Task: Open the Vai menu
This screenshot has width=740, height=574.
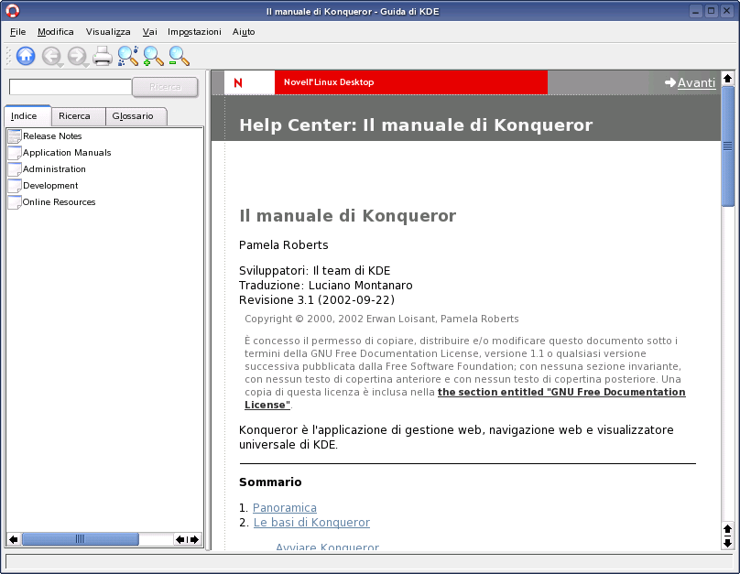Action: (149, 32)
